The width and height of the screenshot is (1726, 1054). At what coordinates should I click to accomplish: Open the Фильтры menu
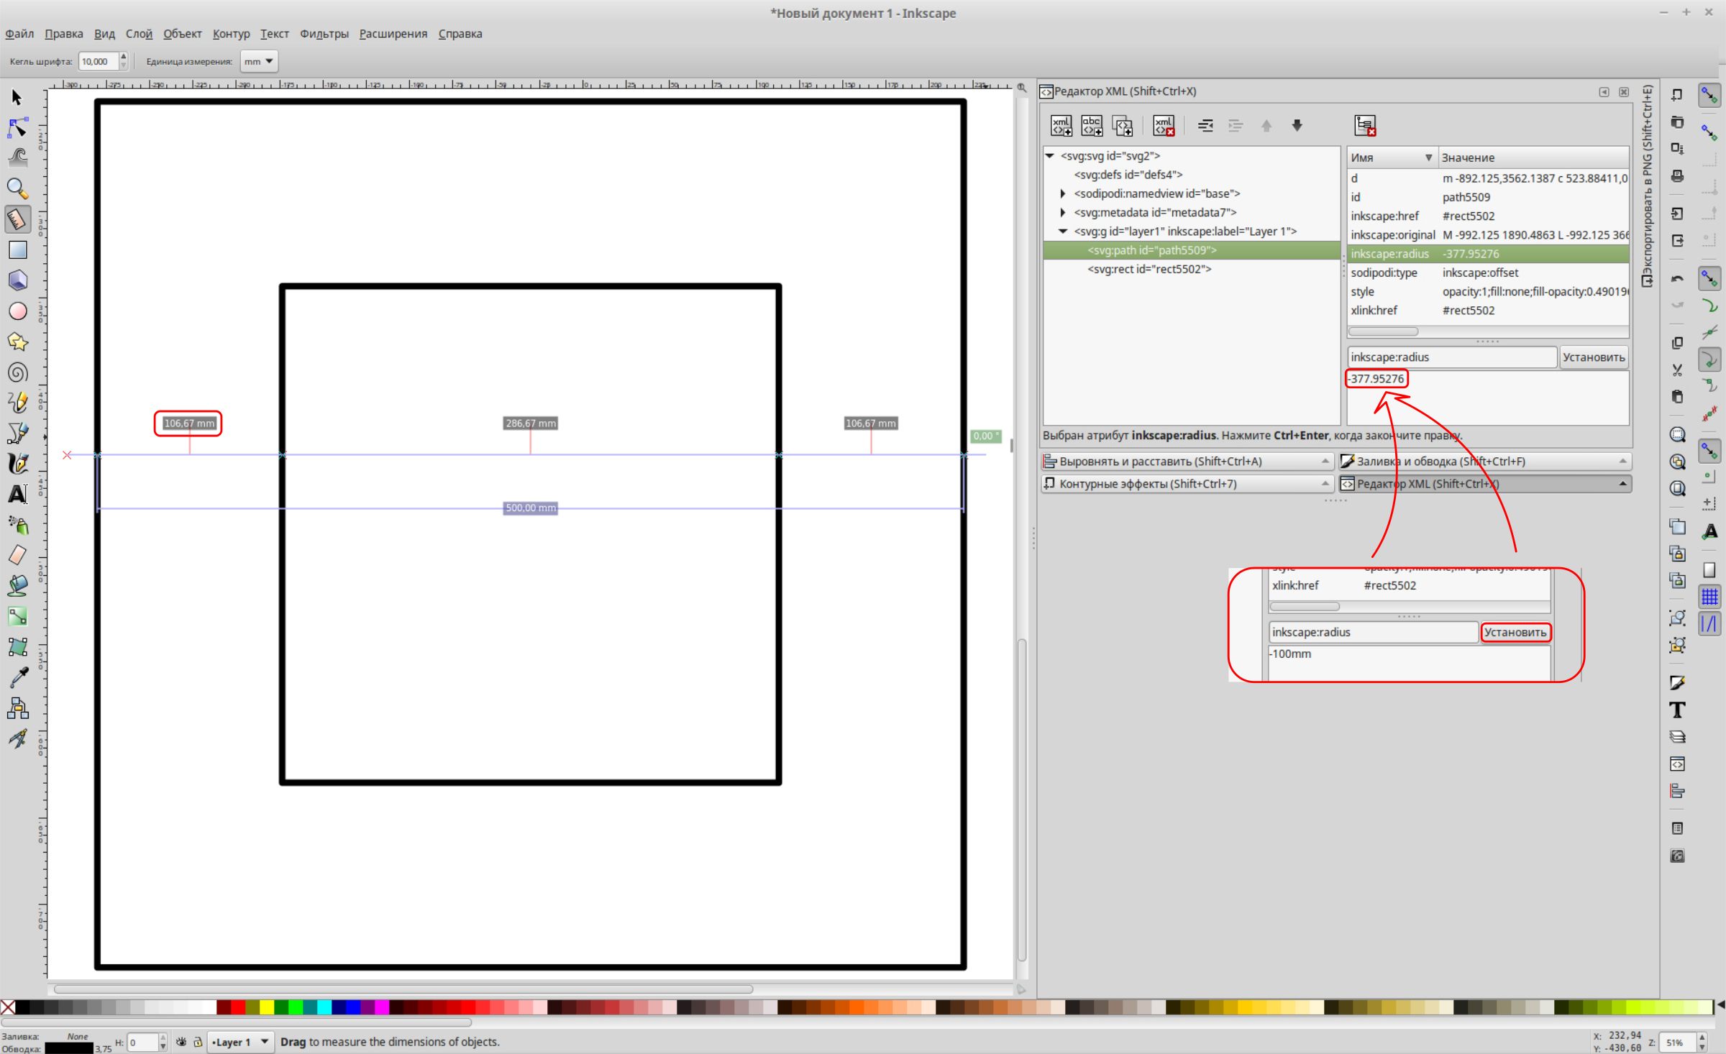click(x=324, y=34)
